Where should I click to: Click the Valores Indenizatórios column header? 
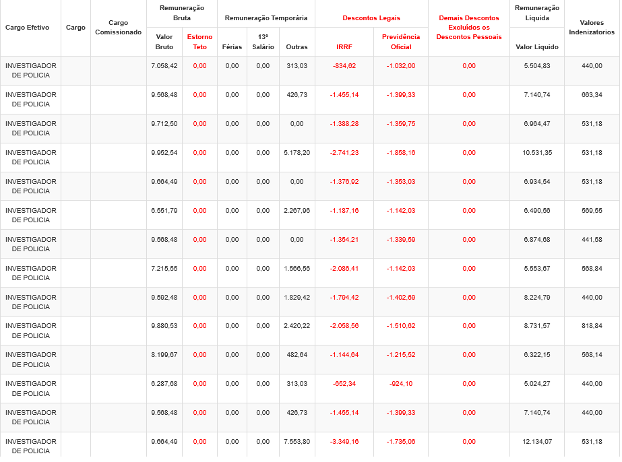point(592,28)
